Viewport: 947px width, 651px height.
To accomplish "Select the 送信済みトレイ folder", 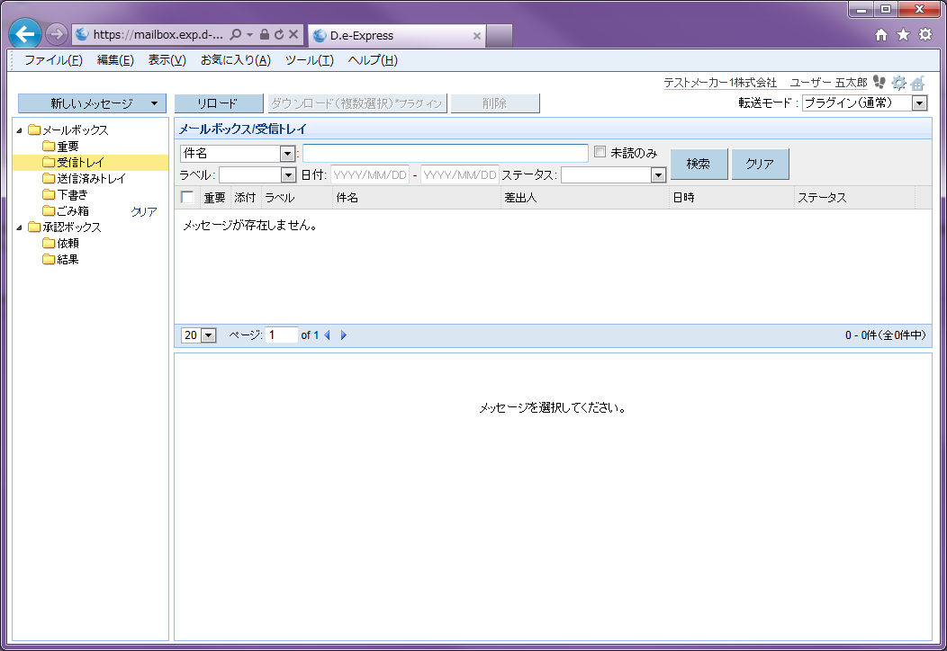I will [x=91, y=179].
